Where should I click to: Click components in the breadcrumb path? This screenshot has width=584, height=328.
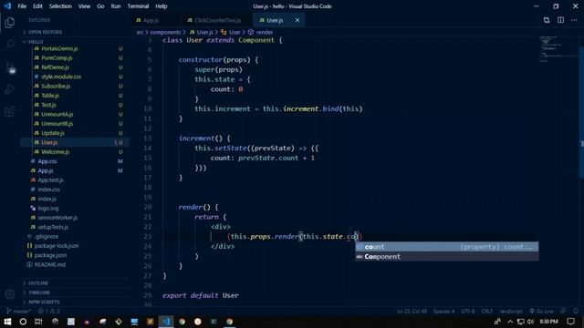point(165,33)
